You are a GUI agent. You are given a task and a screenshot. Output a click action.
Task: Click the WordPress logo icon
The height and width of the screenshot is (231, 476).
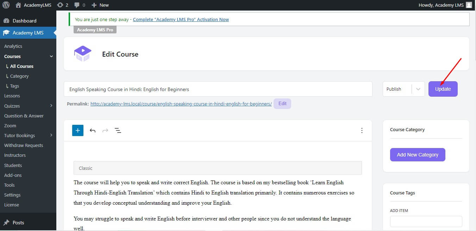6,5
